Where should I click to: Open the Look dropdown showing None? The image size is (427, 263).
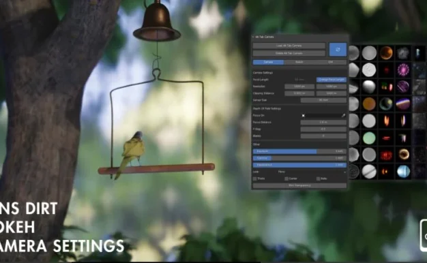pyautogui.click(x=312, y=172)
